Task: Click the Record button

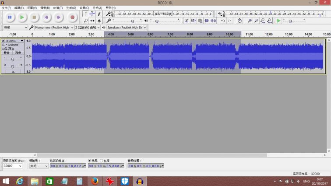Action: pos(73,17)
